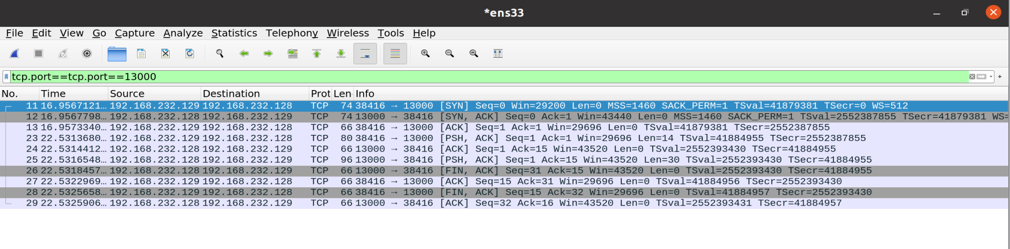
Task: Sort by the Len column header
Action: [x=342, y=93]
